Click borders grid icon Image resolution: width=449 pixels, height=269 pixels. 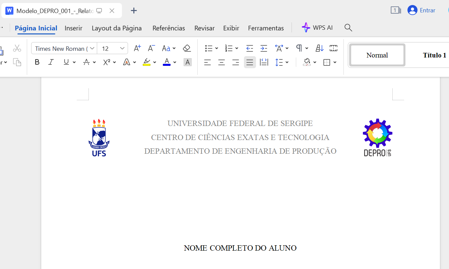327,62
